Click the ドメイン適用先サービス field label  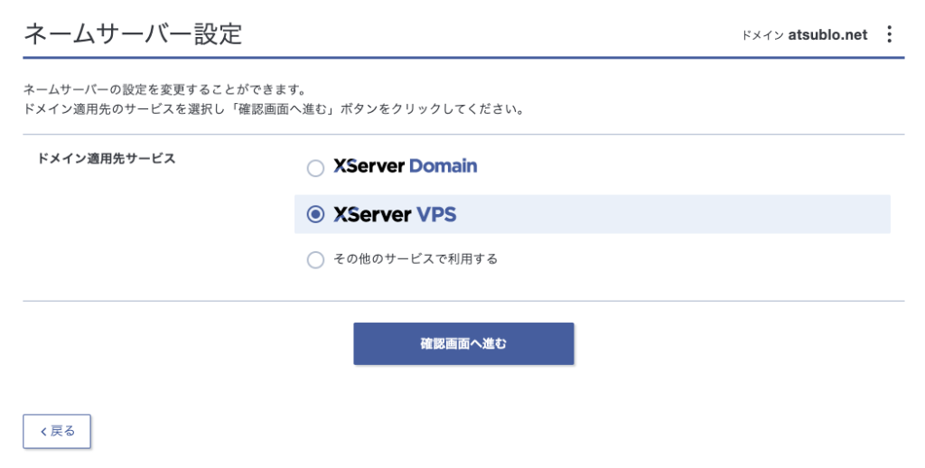107,158
